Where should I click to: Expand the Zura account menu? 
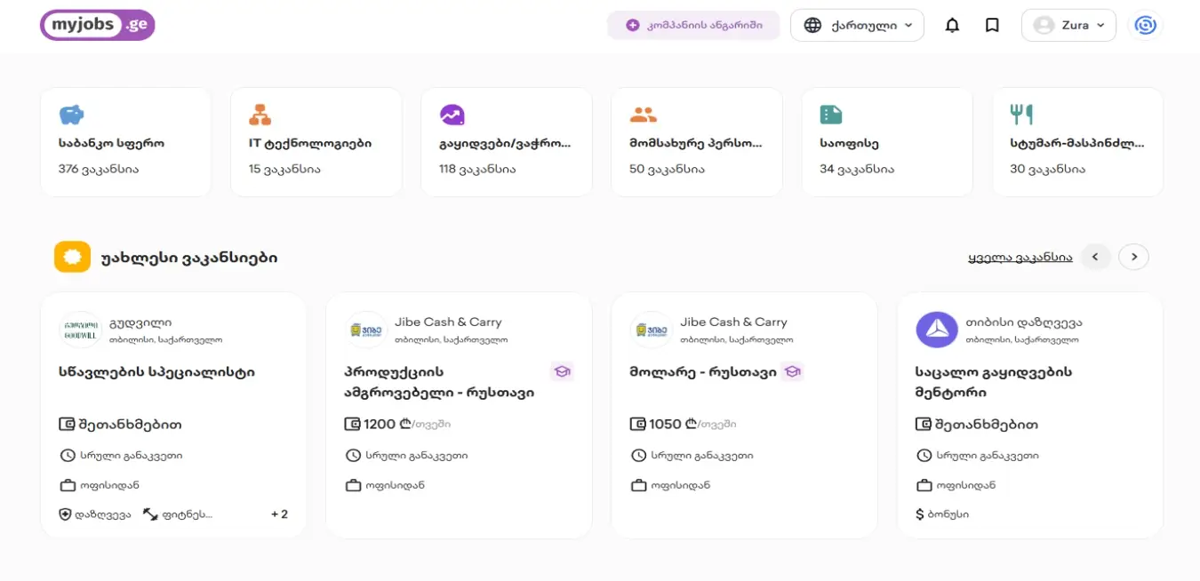click(x=1068, y=26)
